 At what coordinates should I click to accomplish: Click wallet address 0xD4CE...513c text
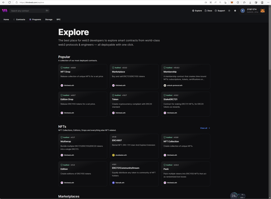click(x=253, y=12)
